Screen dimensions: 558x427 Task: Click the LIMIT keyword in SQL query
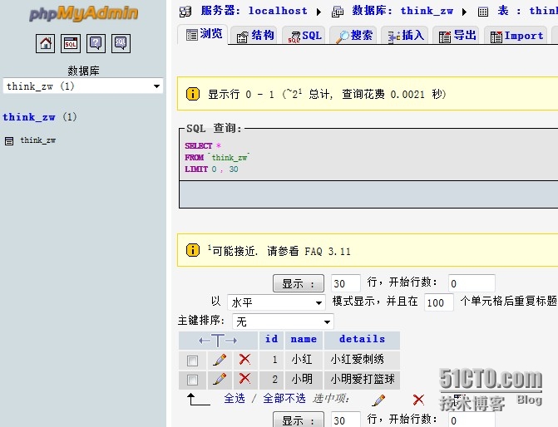click(x=196, y=169)
